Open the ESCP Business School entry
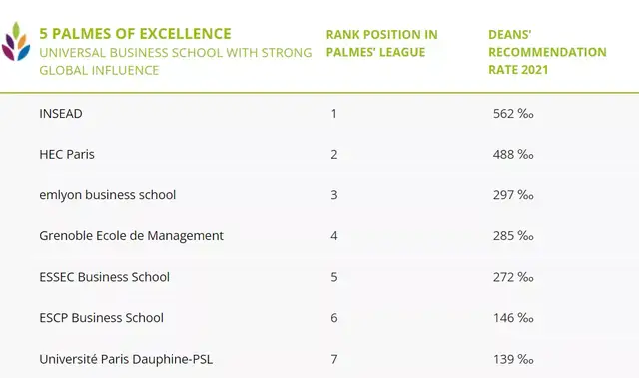Screen dimensions: 639x378 click(x=102, y=318)
